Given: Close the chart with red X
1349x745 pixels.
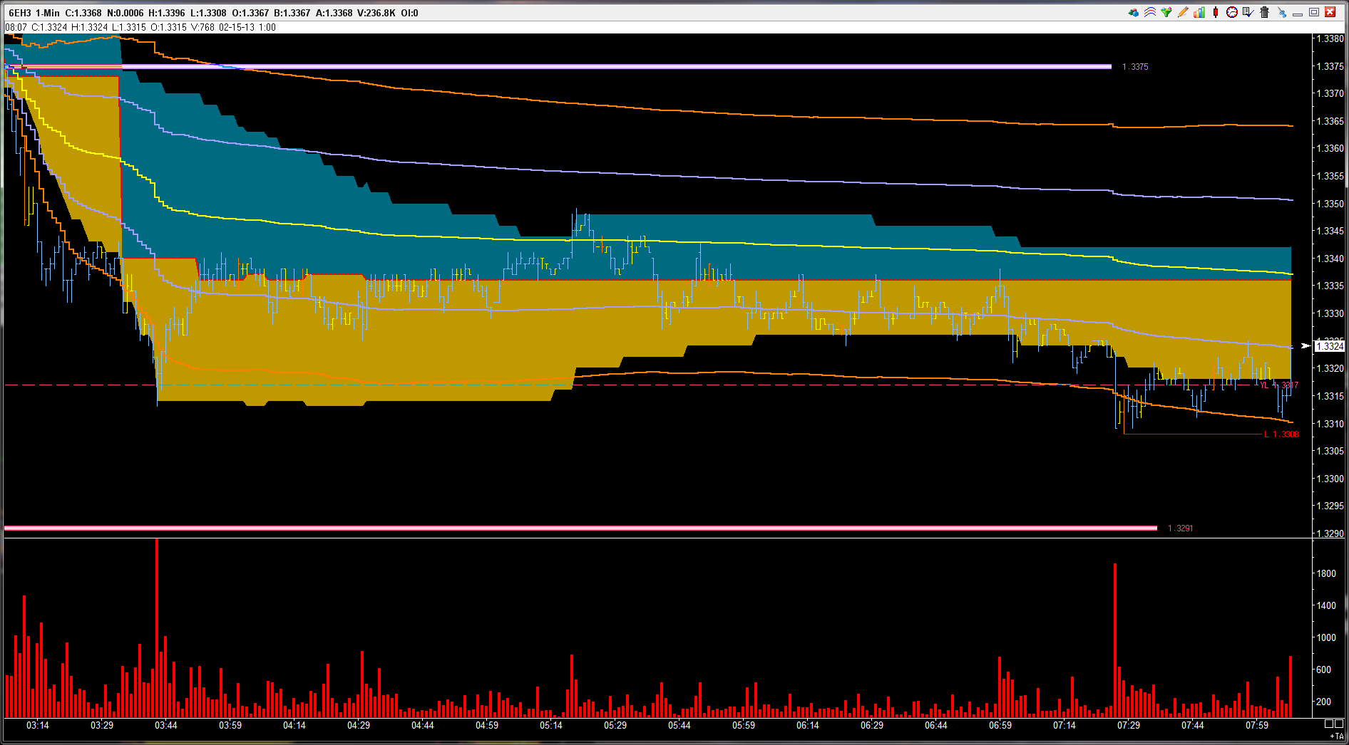Looking at the screenshot, I should pyautogui.click(x=1330, y=13).
